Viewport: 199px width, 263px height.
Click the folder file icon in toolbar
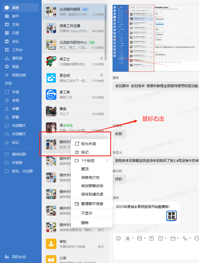[173, 238]
